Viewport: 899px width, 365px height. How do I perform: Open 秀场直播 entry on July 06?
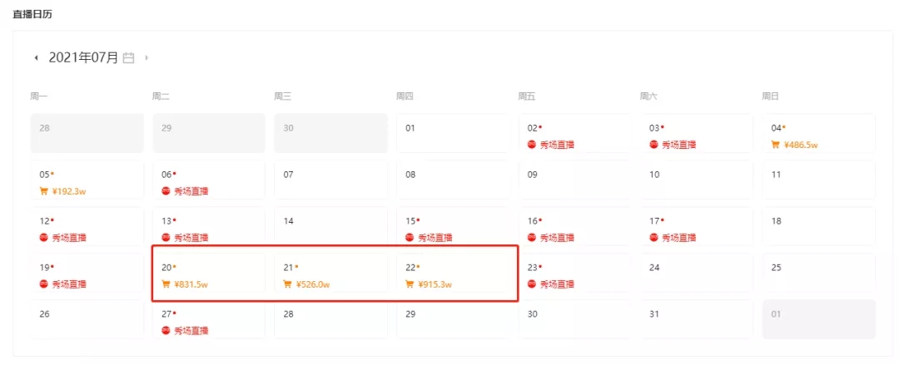[x=191, y=191]
